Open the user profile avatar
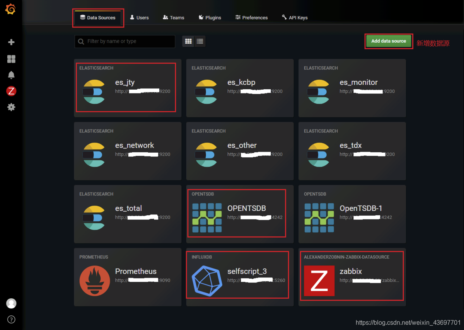This screenshot has width=464, height=330. point(11,303)
